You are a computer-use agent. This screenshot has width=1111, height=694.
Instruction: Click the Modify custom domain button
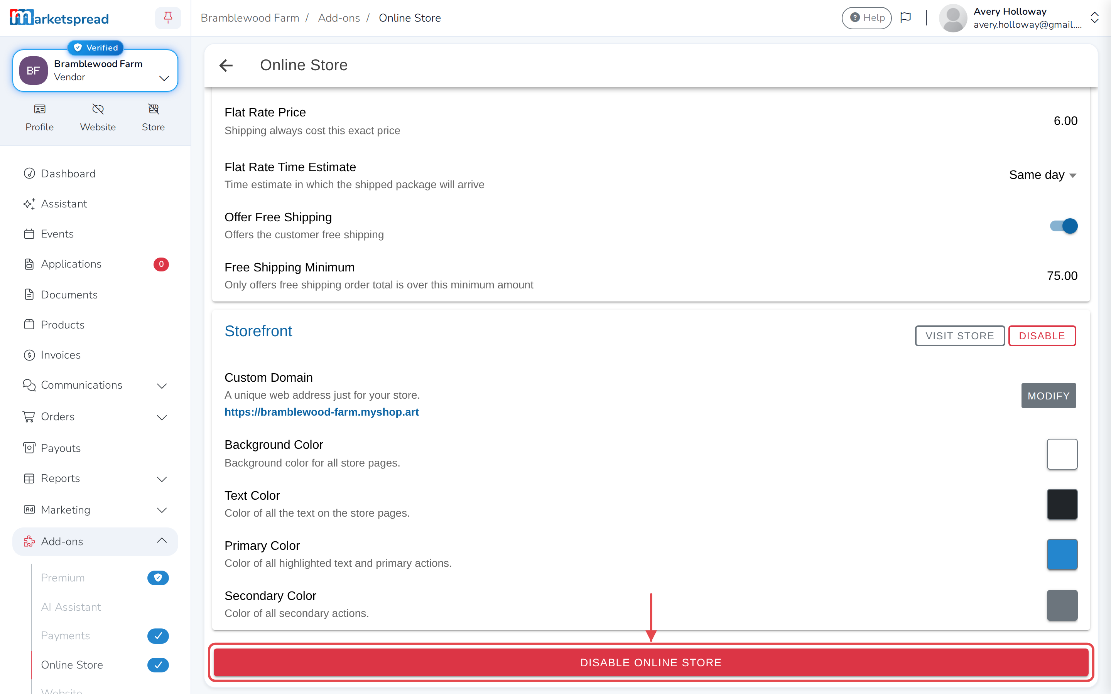coord(1049,396)
